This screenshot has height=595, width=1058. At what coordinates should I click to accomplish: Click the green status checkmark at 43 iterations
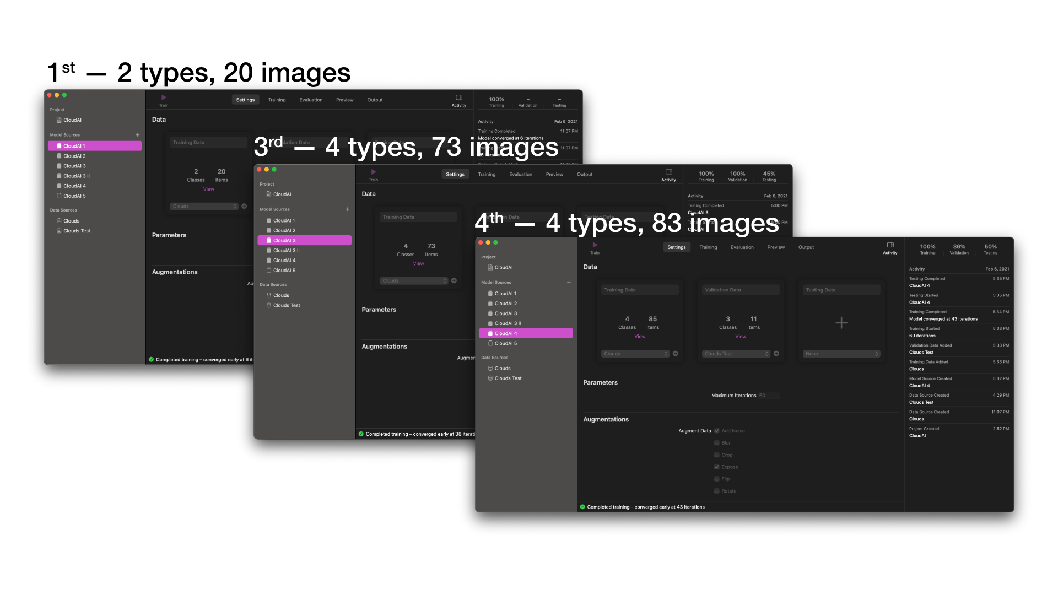(x=582, y=507)
